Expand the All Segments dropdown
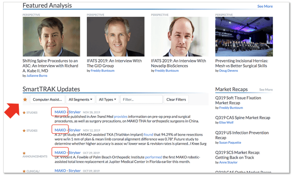Viewport: 294px width, 178px height. (80, 99)
